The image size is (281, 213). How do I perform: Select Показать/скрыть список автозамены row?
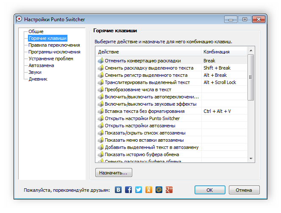pos(171,133)
